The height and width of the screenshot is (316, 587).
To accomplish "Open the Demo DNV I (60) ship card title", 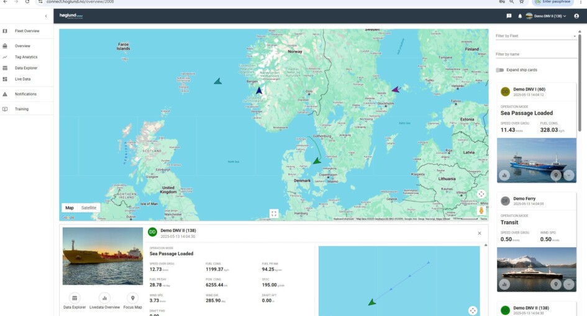I will click(529, 89).
